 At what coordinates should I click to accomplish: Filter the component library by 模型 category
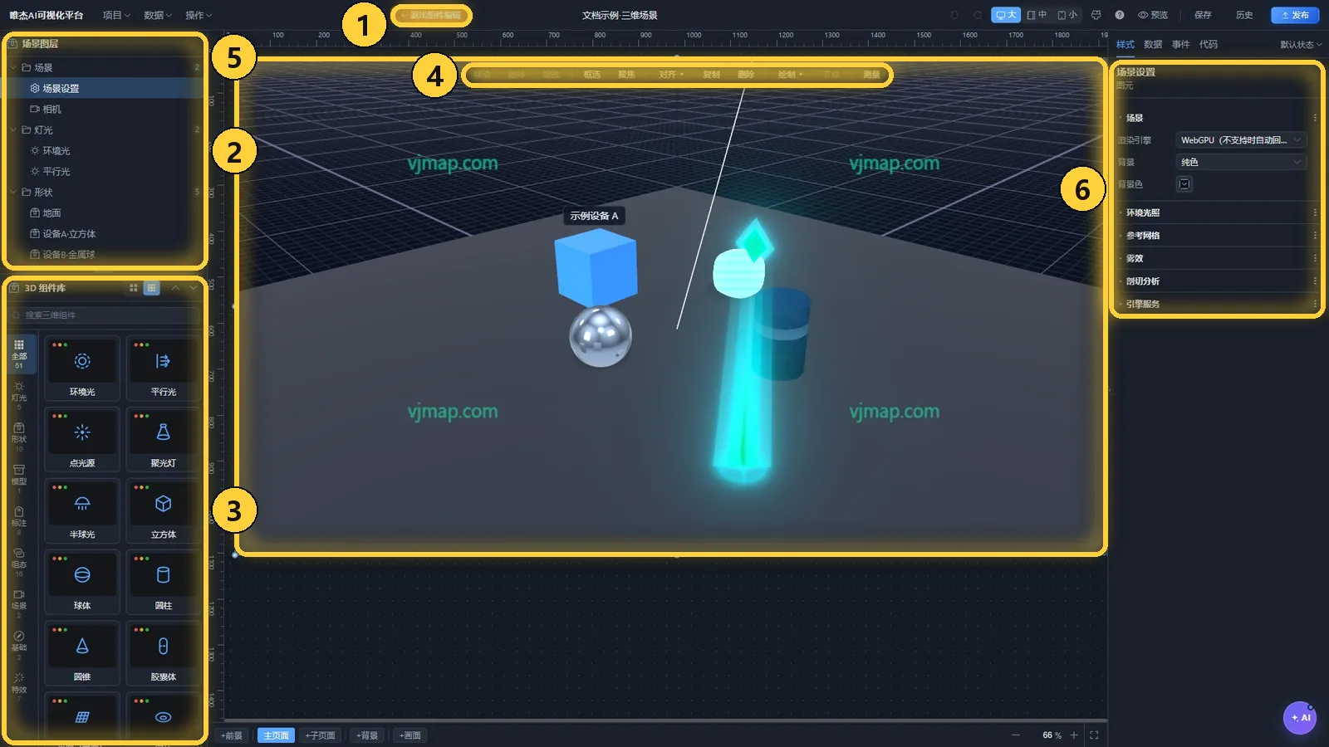click(19, 476)
